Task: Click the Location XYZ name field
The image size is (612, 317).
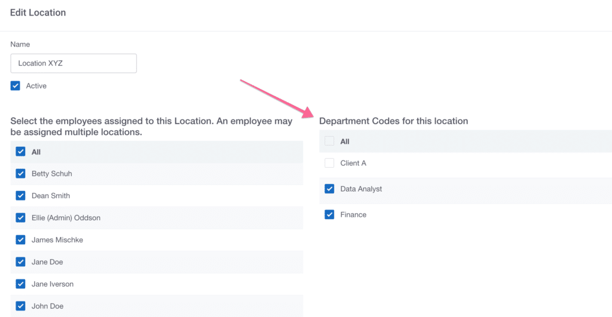Action: coord(74,63)
